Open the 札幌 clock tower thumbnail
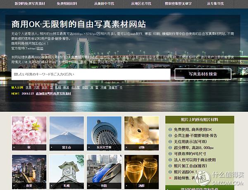This screenshot has width=248, height=190. (x=67, y=172)
